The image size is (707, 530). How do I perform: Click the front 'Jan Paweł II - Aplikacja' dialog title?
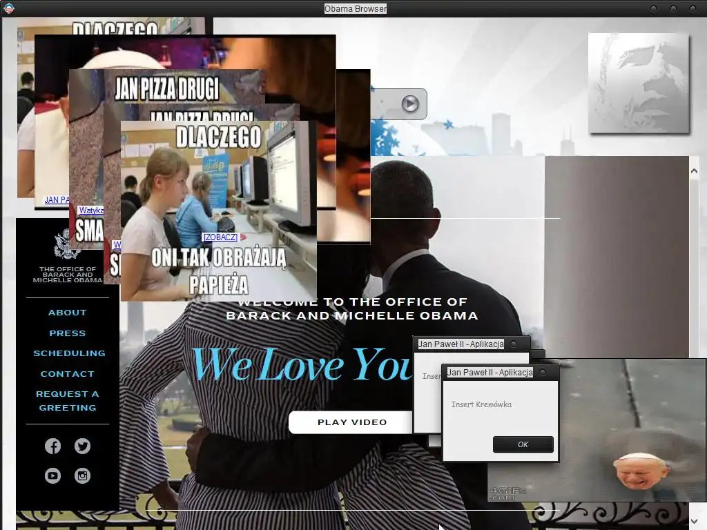click(490, 372)
